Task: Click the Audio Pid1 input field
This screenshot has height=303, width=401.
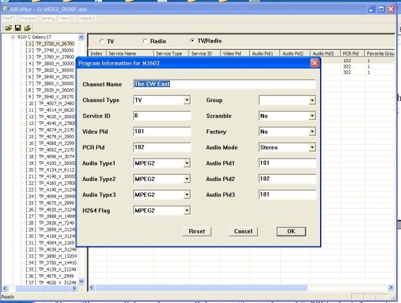Action: [x=287, y=163]
